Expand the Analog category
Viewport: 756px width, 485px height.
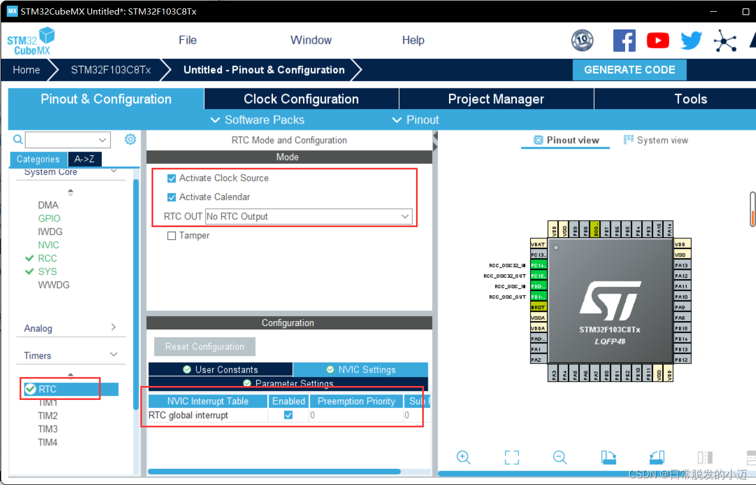point(114,327)
